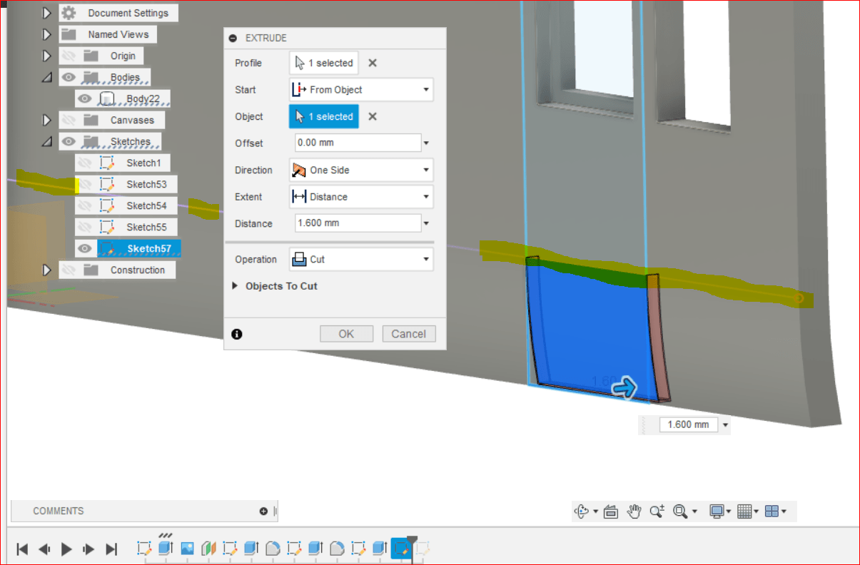Open the Look At tool

(610, 511)
